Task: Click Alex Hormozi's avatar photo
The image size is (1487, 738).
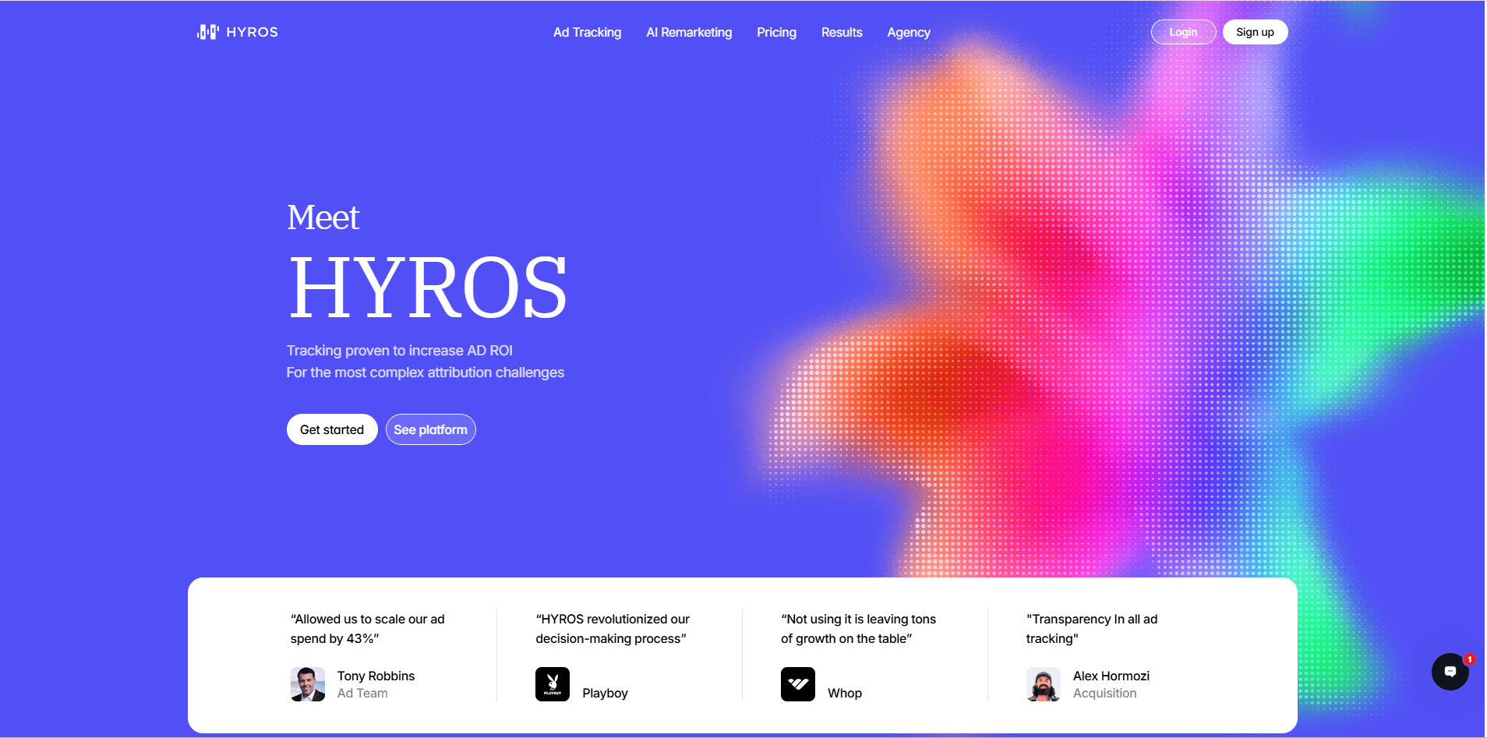Action: pos(1043,684)
